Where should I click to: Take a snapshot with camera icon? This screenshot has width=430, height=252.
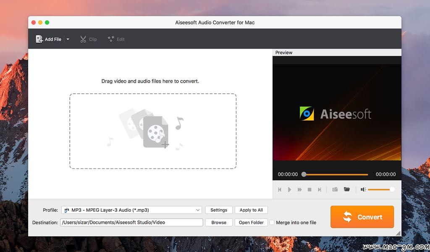click(335, 189)
